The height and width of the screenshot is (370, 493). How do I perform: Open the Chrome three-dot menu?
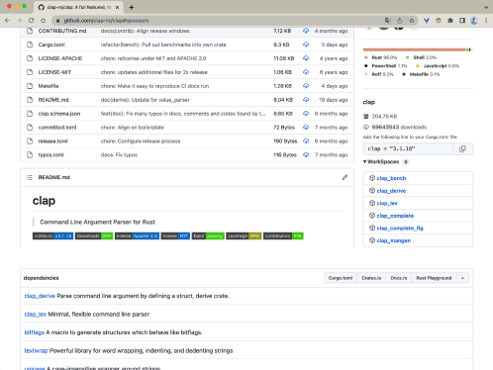coord(486,21)
